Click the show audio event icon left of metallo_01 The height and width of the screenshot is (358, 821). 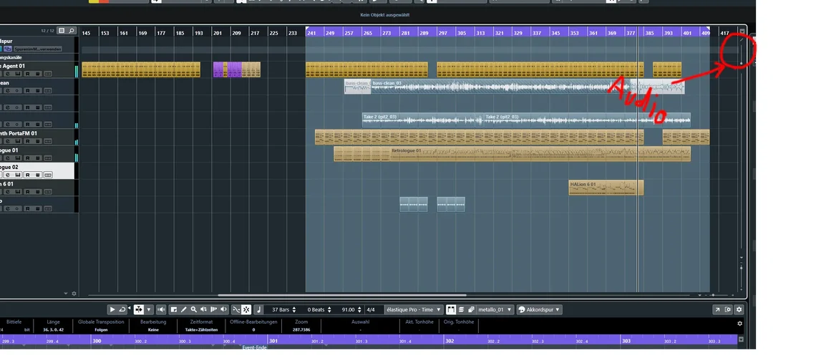click(x=451, y=309)
